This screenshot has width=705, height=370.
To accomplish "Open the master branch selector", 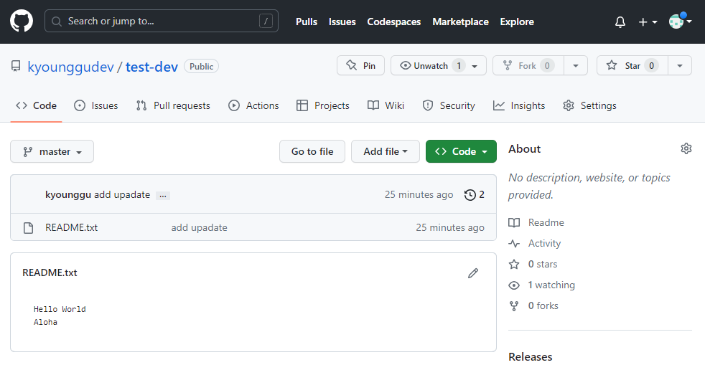I will click(x=52, y=151).
